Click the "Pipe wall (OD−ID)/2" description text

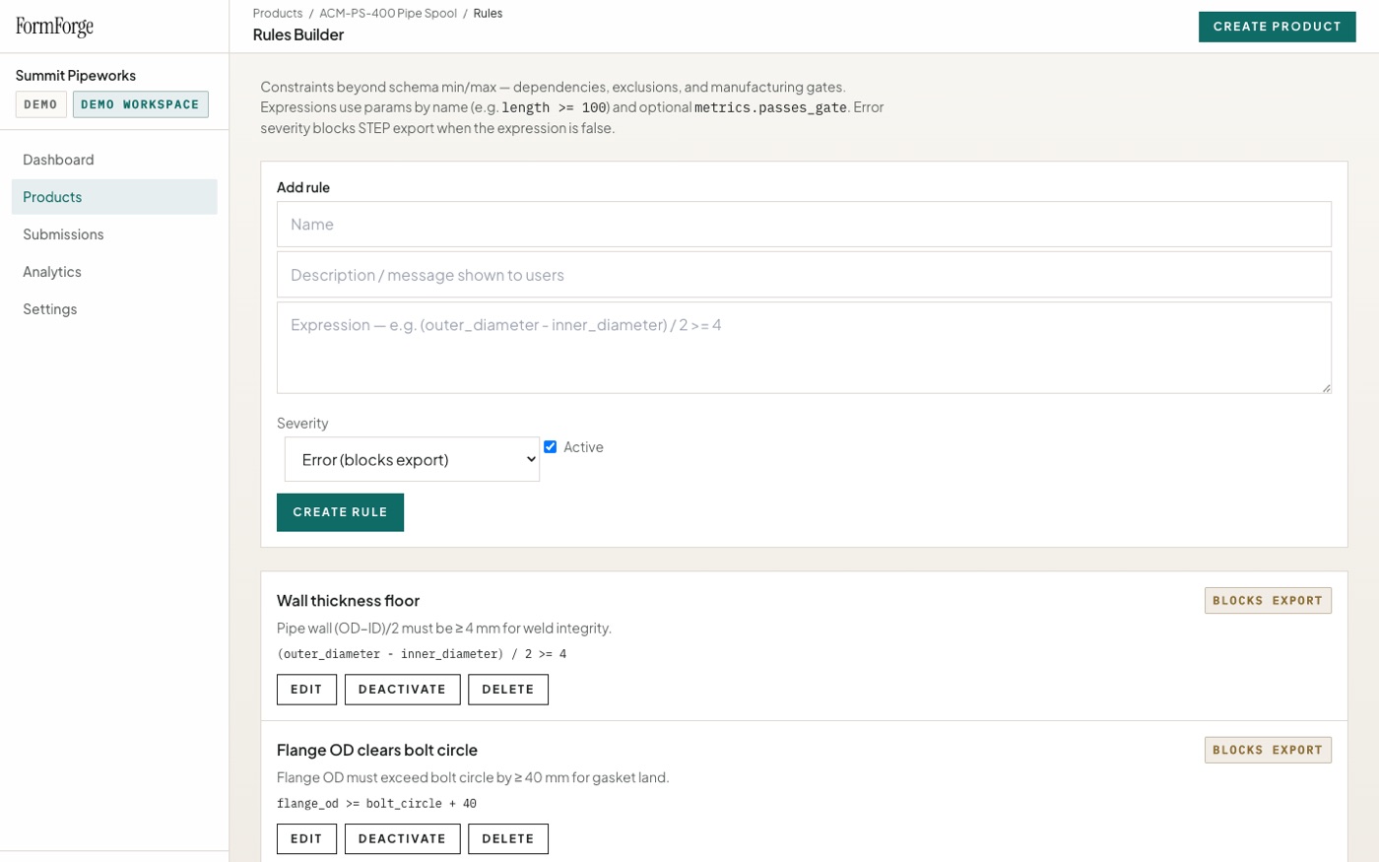coord(444,629)
